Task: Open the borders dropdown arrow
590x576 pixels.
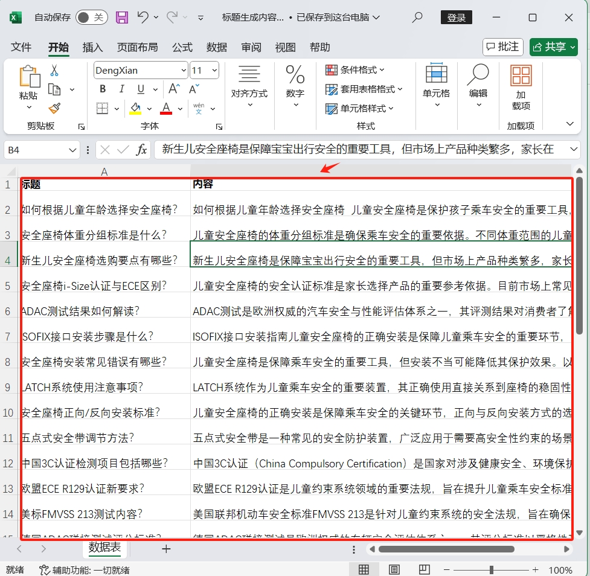Action: tap(117, 109)
